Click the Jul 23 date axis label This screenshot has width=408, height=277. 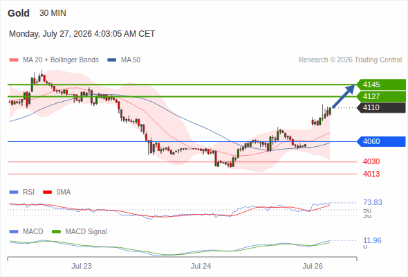(82, 266)
